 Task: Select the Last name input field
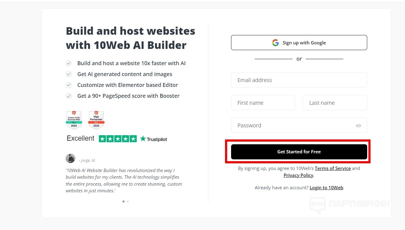click(335, 103)
